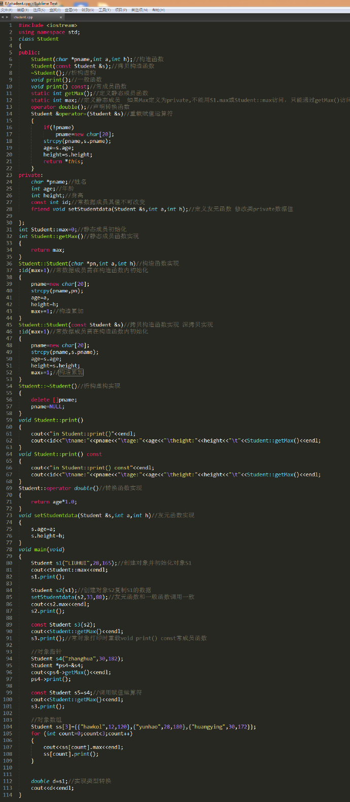350x802 pixels.
Task: Click 'delete []pname;' statement
Action: 54,400
